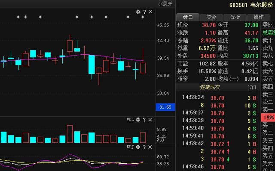Click the 45.25 price axis label
Viewport: 275px width, 171px height.
point(163,25)
